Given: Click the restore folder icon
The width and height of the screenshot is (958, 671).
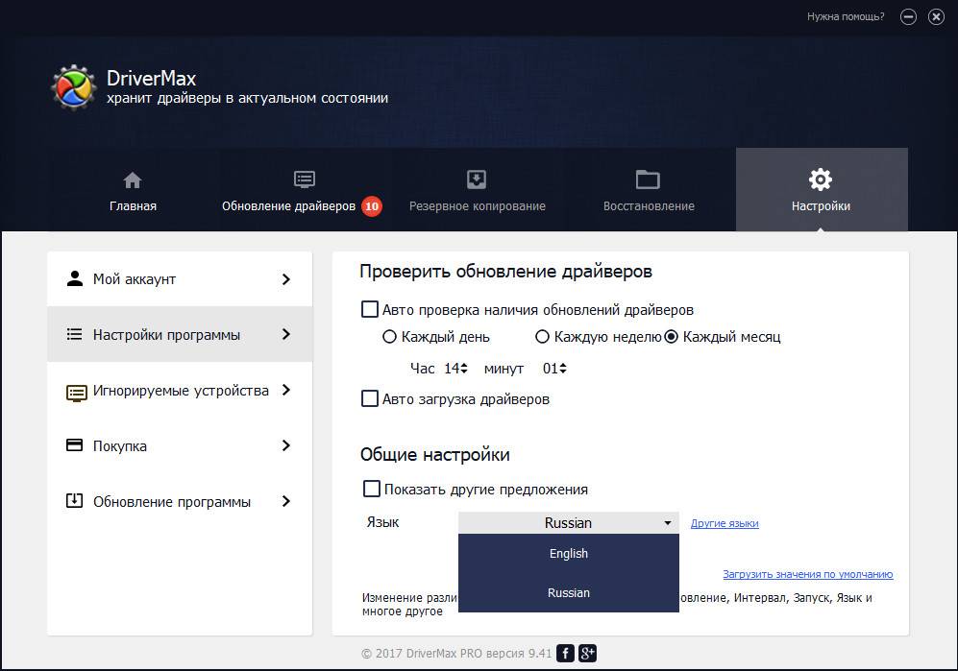Looking at the screenshot, I should click(648, 180).
